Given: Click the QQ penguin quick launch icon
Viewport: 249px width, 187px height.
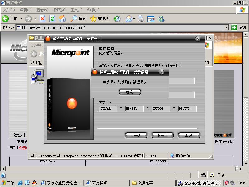Looking at the screenshot, I should pos(35,183).
